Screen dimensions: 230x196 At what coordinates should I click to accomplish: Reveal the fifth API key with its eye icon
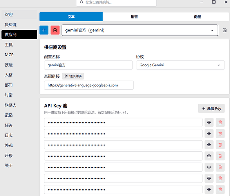209,167
